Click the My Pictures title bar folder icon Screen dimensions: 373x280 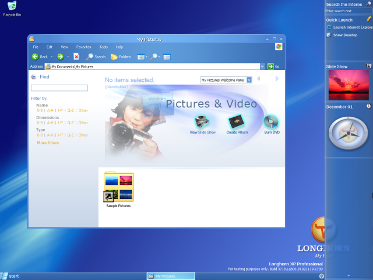[31, 39]
